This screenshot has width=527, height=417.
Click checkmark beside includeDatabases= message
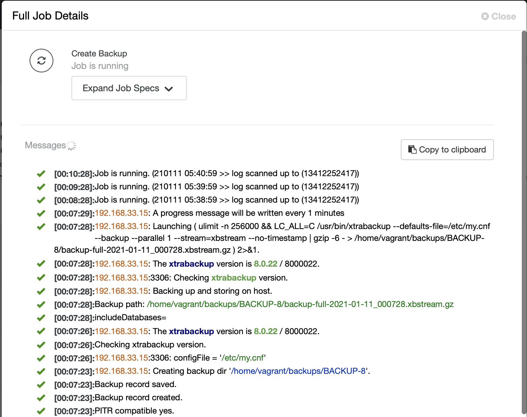(x=41, y=317)
